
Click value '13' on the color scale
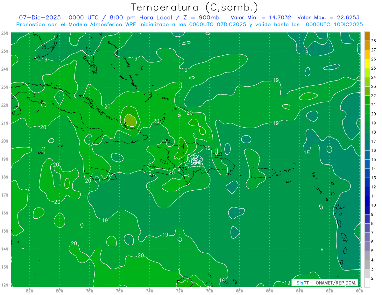[373, 178]
